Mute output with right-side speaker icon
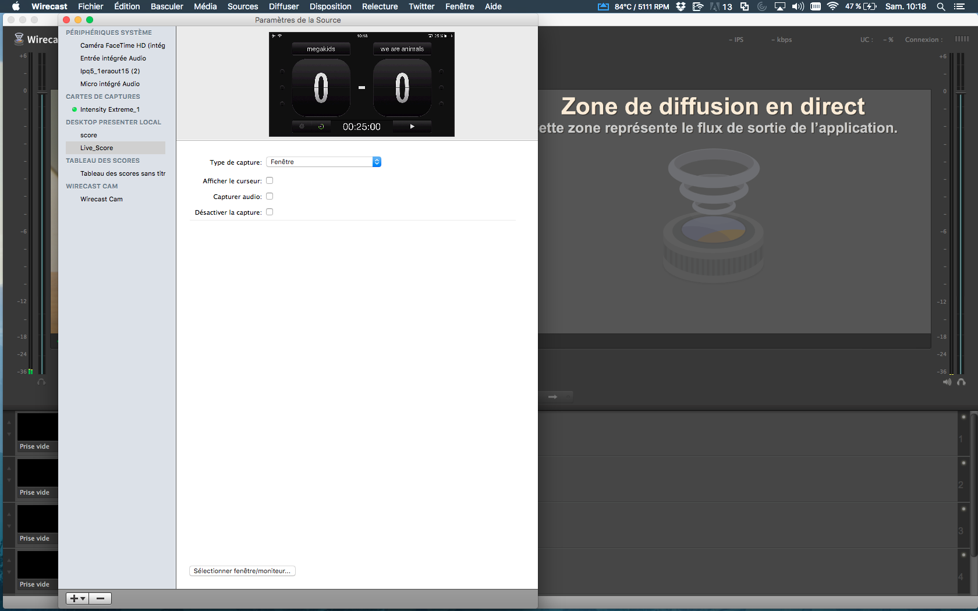The width and height of the screenshot is (978, 611). [947, 382]
